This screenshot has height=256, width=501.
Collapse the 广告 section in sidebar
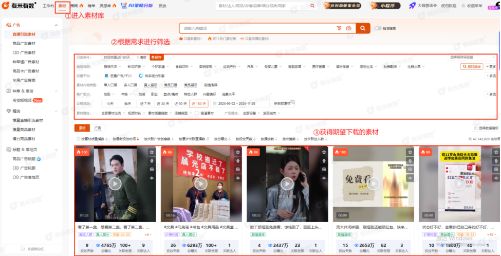(x=56, y=25)
